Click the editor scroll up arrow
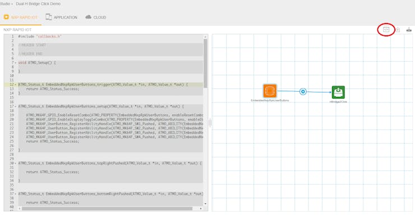The width and height of the screenshot is (415, 215). click(205, 37)
